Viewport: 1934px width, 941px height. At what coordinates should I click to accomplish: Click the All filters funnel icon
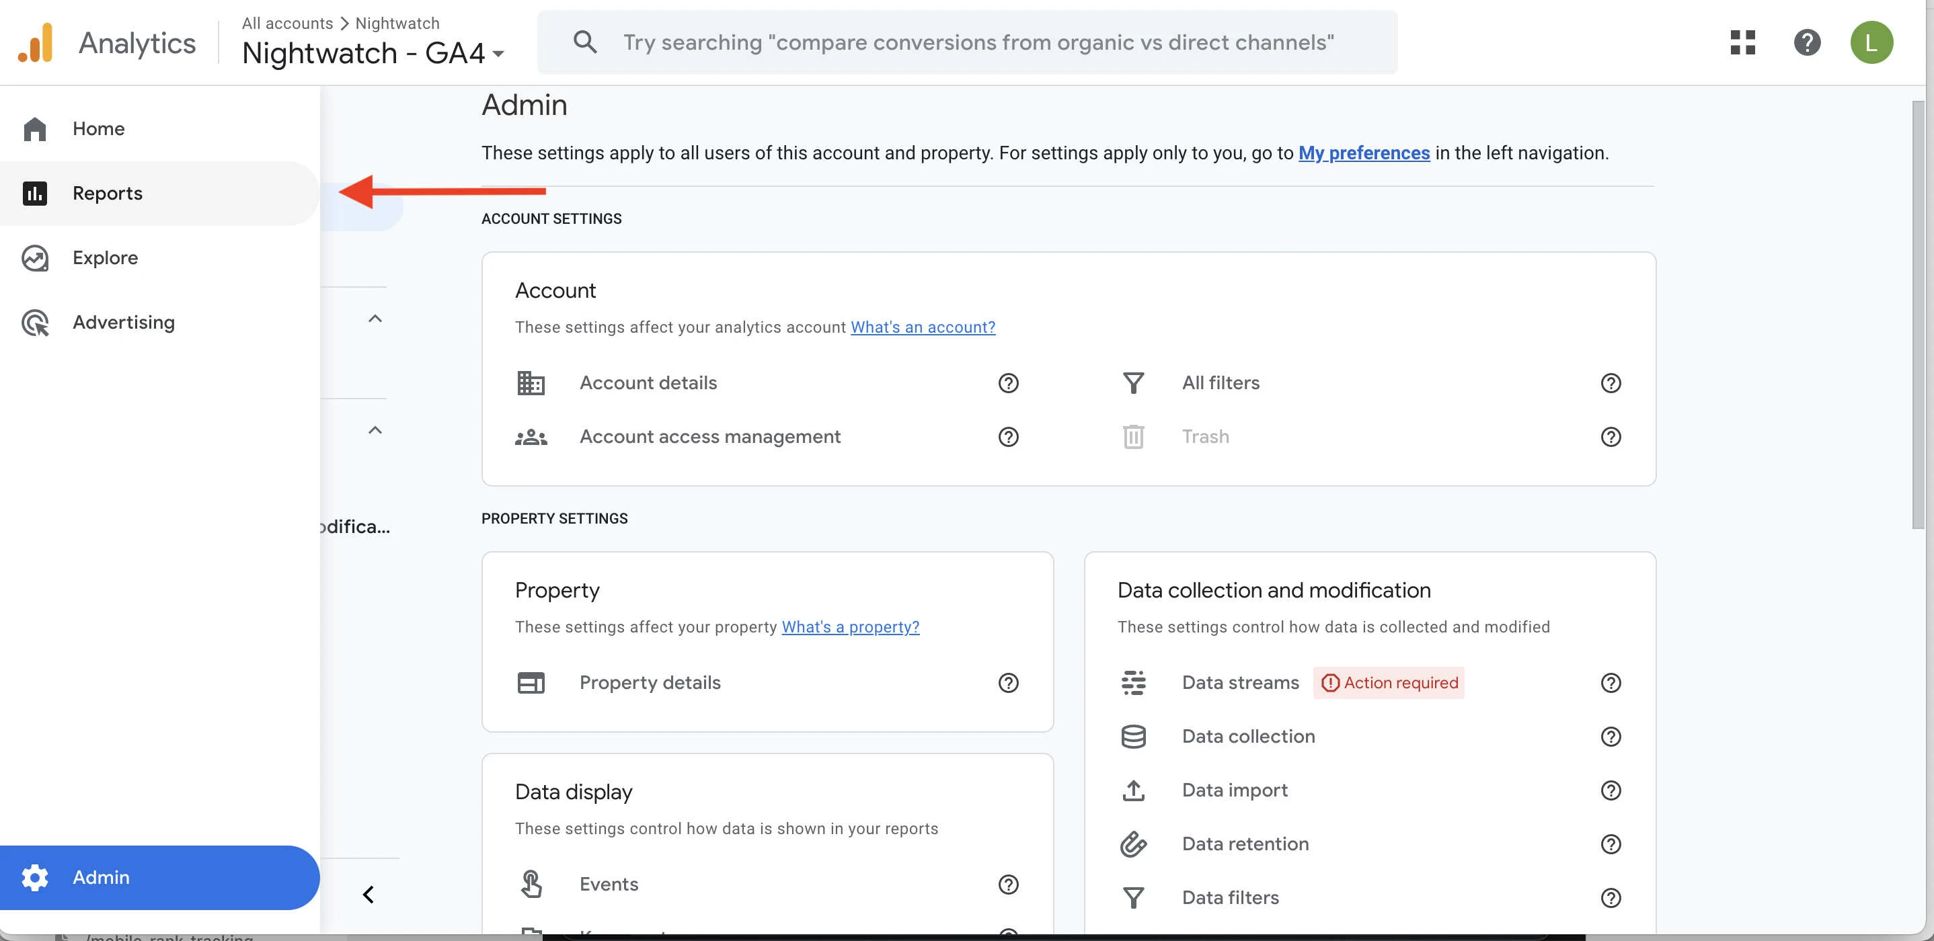pyautogui.click(x=1133, y=383)
